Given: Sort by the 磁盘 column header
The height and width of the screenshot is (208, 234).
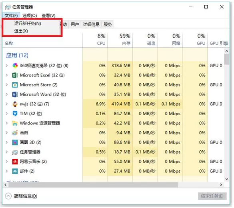Looking at the screenshot, I should point(145,40).
